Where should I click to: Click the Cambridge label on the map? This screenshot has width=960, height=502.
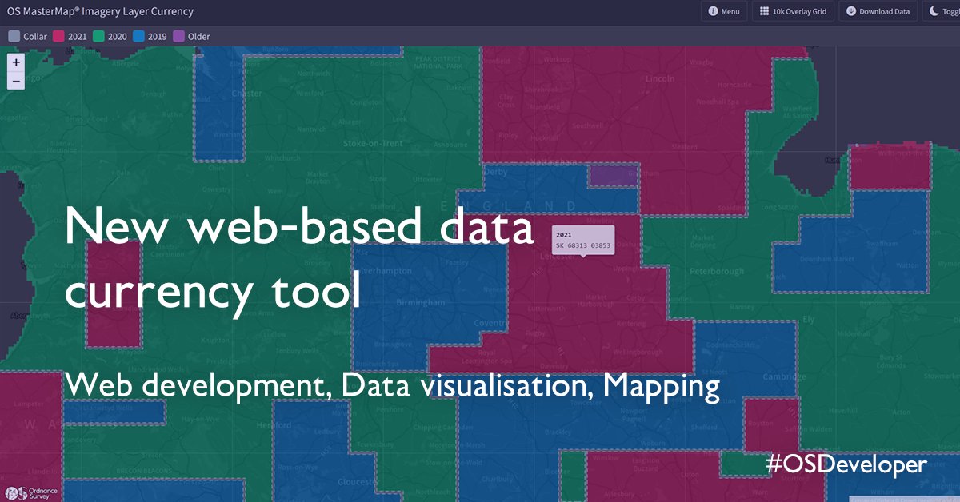pos(784,377)
